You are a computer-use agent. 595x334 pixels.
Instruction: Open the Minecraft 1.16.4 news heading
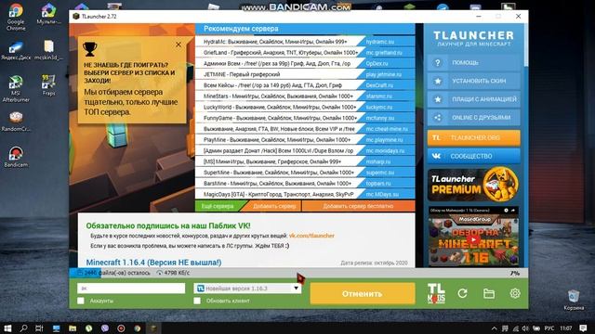(153, 262)
